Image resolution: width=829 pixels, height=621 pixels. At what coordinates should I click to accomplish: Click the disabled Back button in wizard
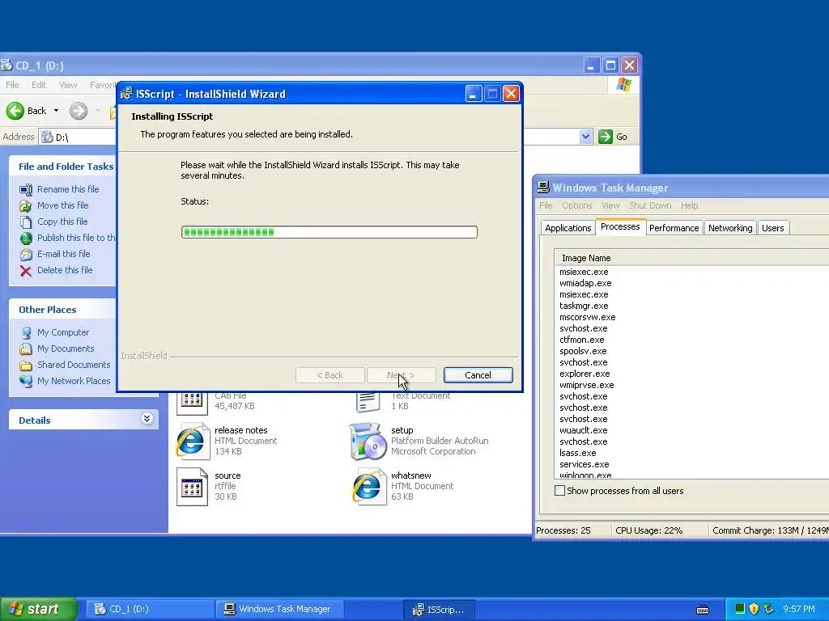click(330, 375)
